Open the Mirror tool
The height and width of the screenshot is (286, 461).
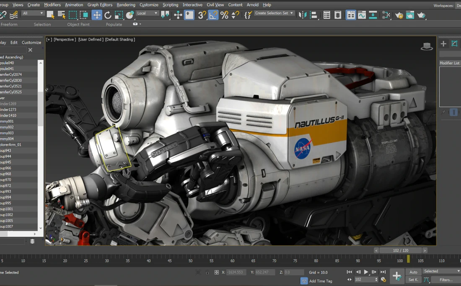(x=302, y=15)
